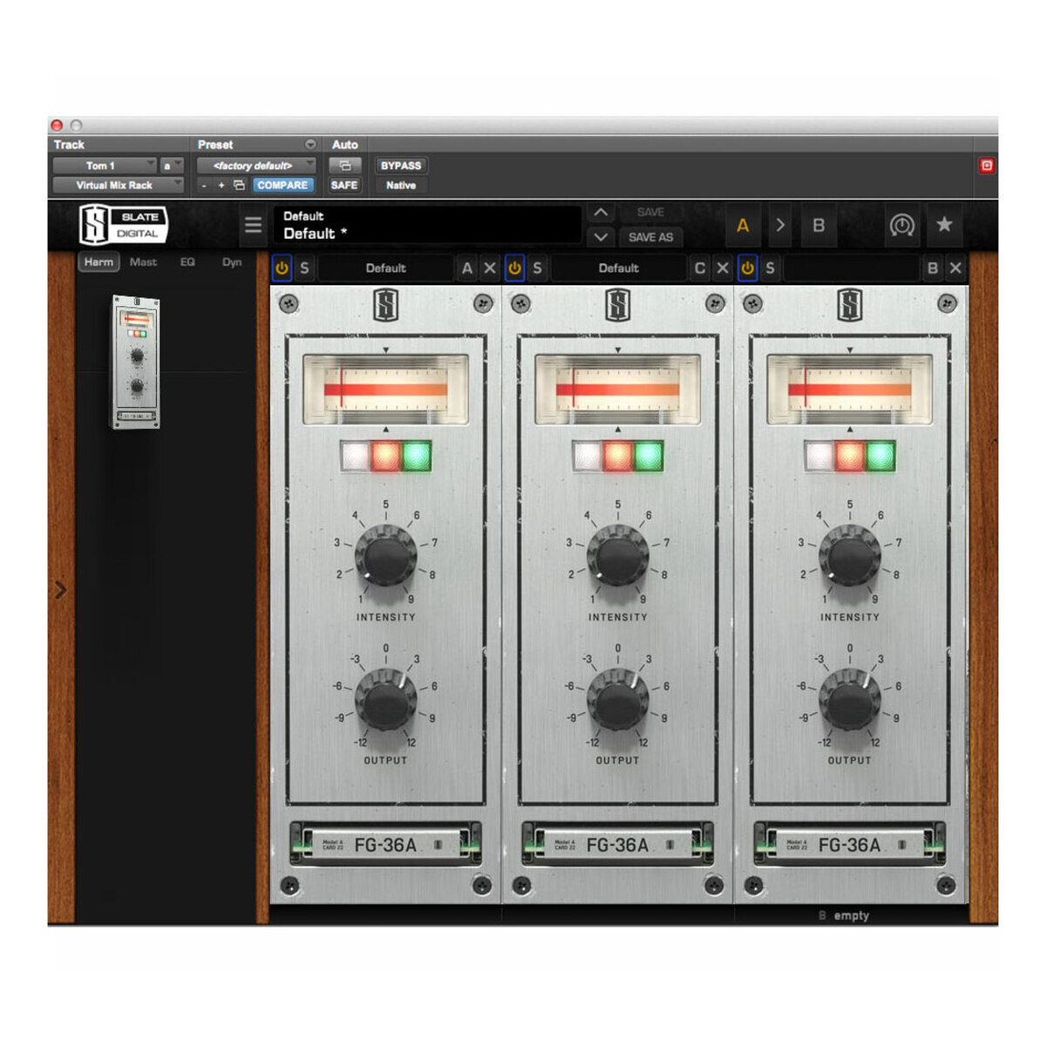Open the Slate Digital hamburger menu
The width and height of the screenshot is (1046, 1046).
click(253, 225)
